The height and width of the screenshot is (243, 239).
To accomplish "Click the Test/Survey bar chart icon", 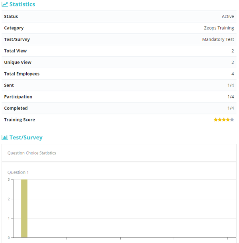I will [x=5, y=137].
